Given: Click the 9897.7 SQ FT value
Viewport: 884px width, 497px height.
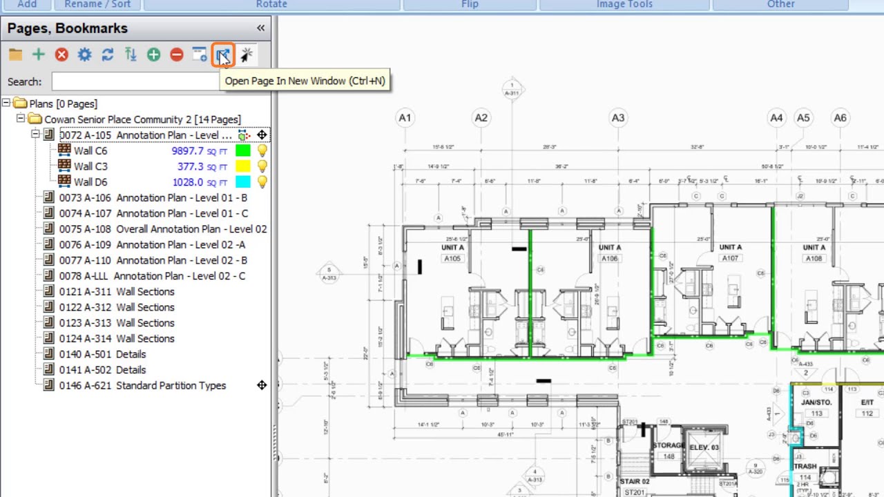Looking at the screenshot, I should coord(199,150).
